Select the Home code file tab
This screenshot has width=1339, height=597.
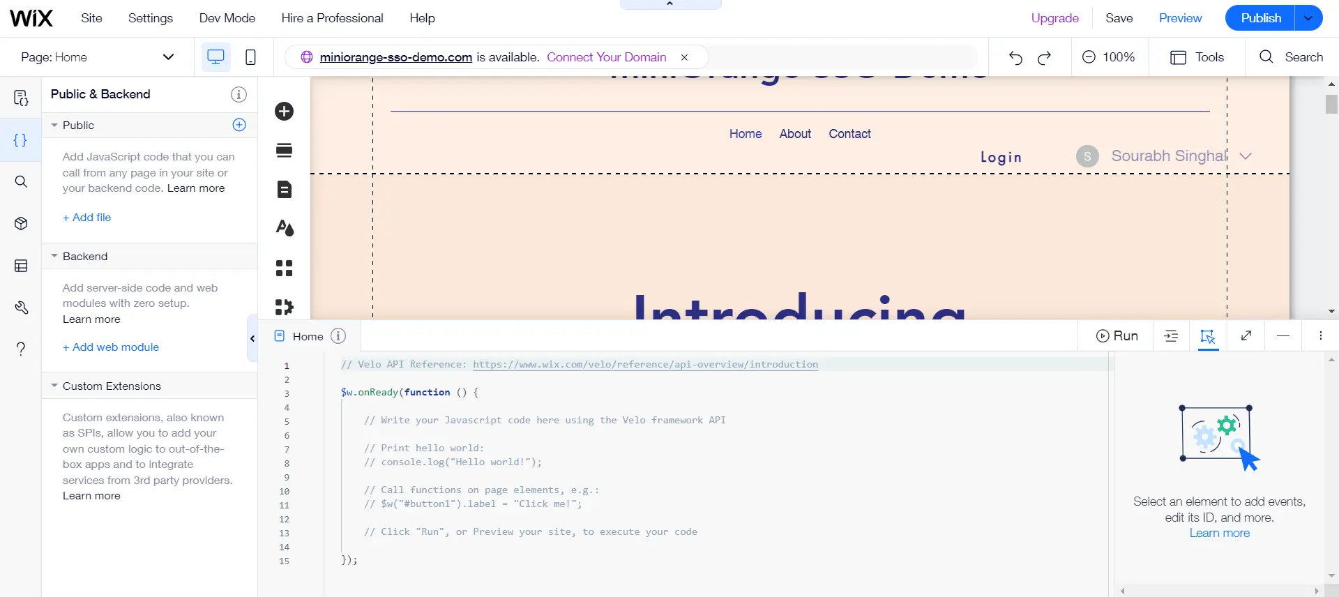coord(300,336)
